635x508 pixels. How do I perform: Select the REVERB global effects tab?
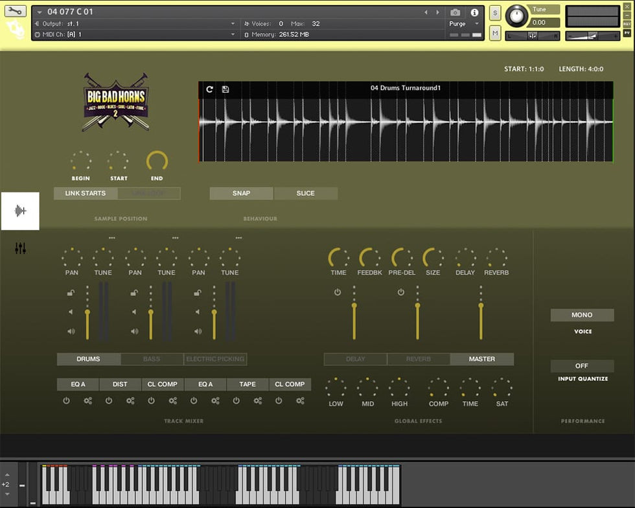pos(419,359)
